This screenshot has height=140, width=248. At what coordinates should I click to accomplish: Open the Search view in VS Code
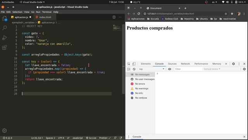point(5,28)
